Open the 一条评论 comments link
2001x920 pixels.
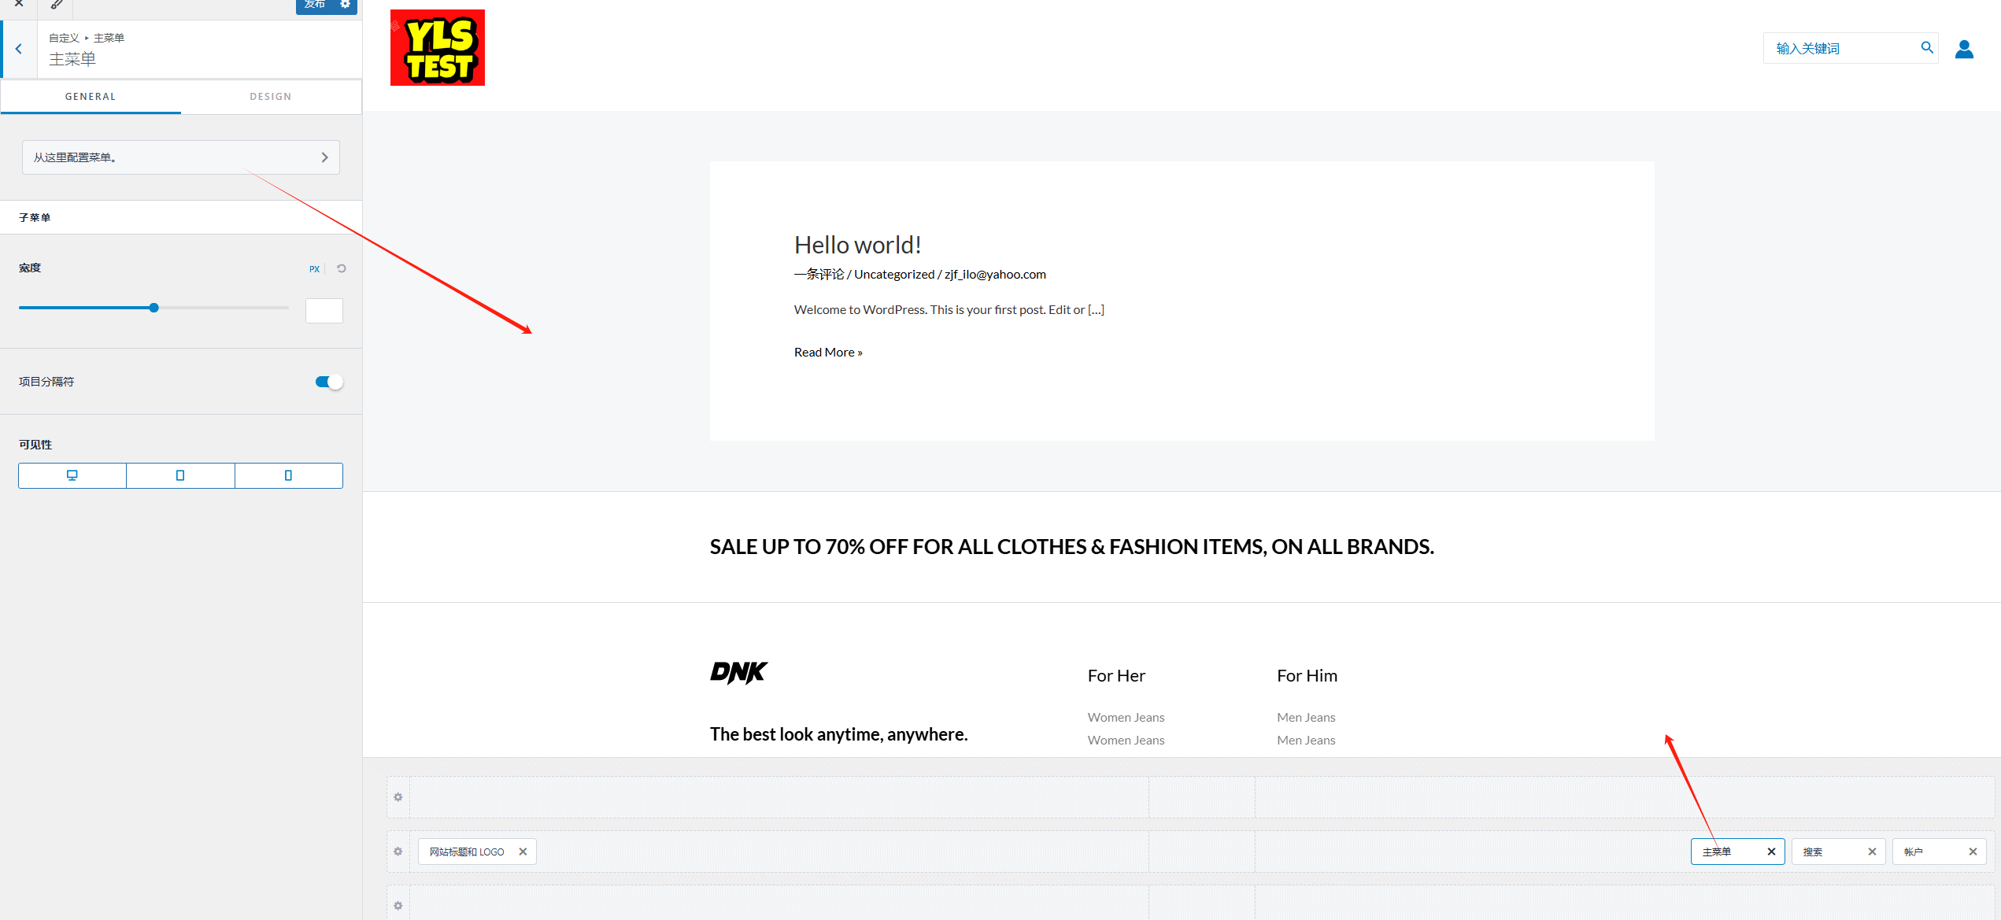[x=819, y=274]
